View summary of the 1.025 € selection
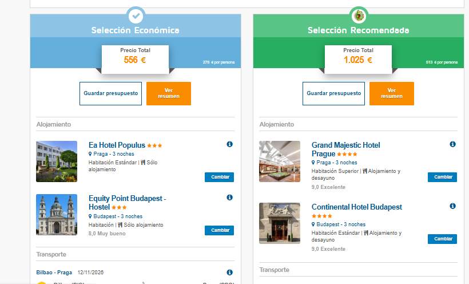 point(392,93)
